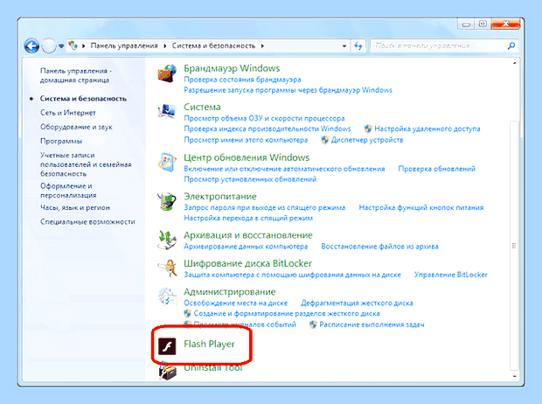Open Специальные возможности category
Viewport: 542px width, 404px height.
click(87, 222)
